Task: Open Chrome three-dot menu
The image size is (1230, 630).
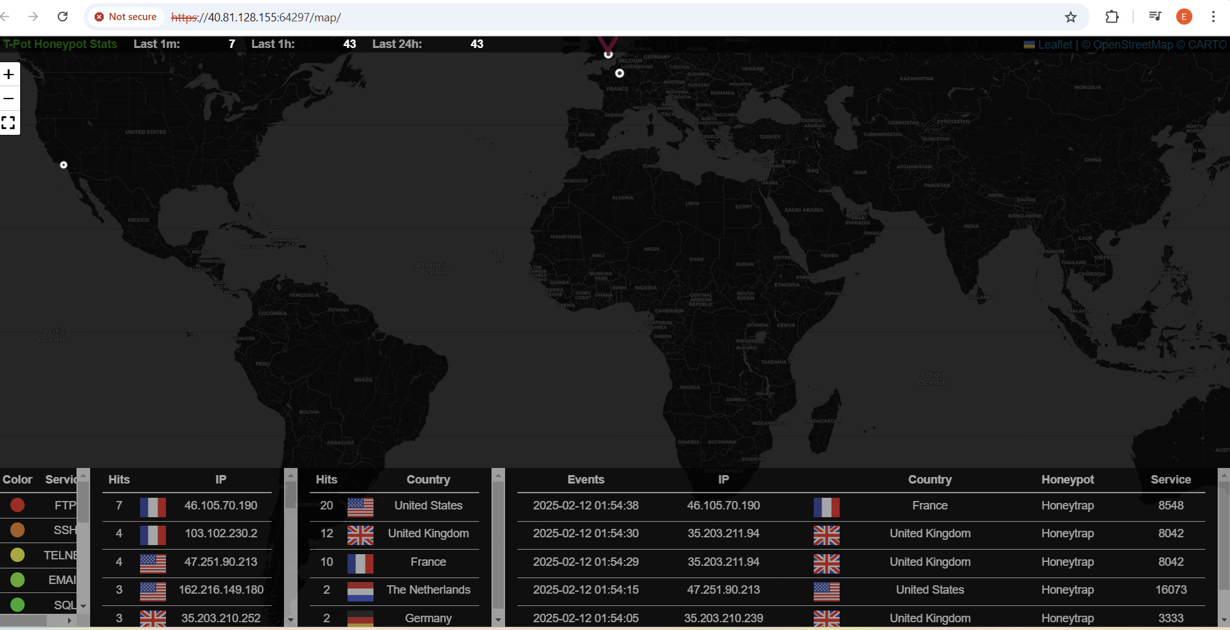Action: pyautogui.click(x=1213, y=17)
